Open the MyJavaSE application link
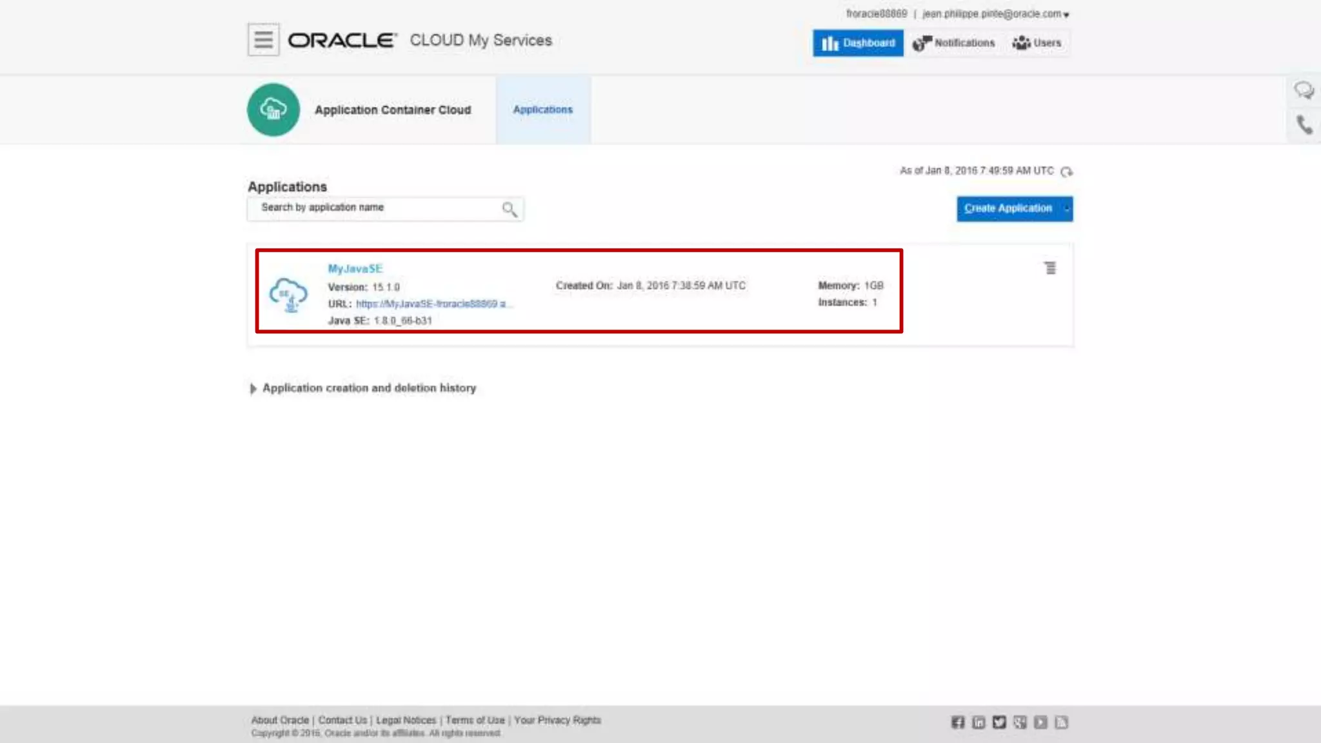Image resolution: width=1321 pixels, height=743 pixels. point(355,268)
